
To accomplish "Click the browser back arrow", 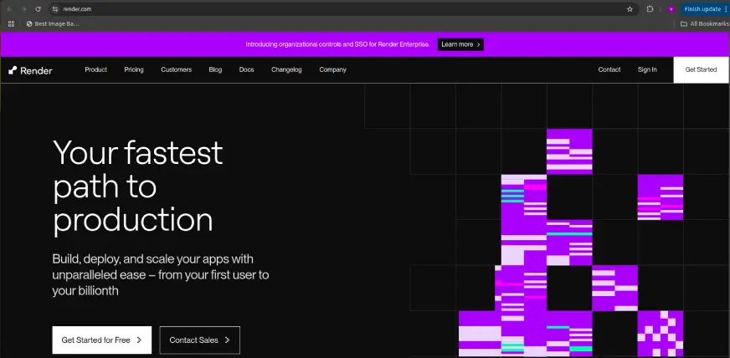I will 9,9.
